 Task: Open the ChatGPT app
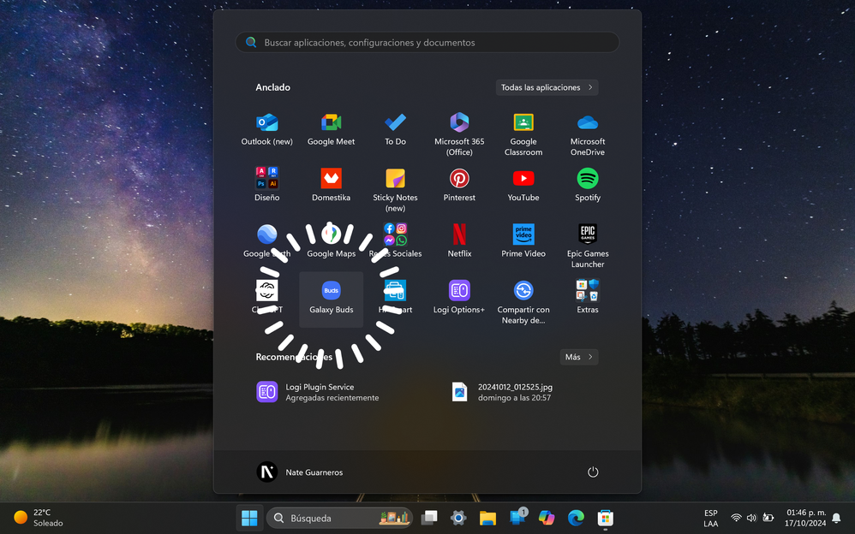[x=266, y=298]
